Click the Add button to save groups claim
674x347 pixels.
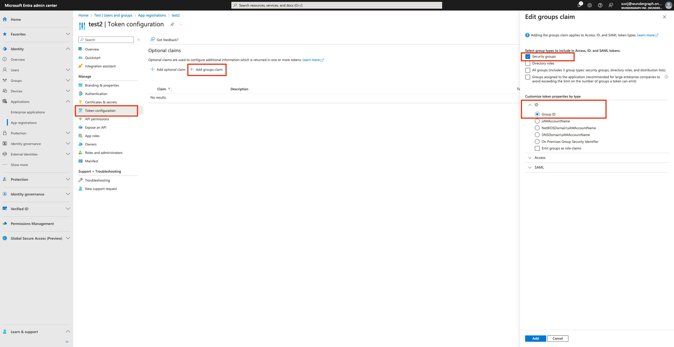pos(535,338)
